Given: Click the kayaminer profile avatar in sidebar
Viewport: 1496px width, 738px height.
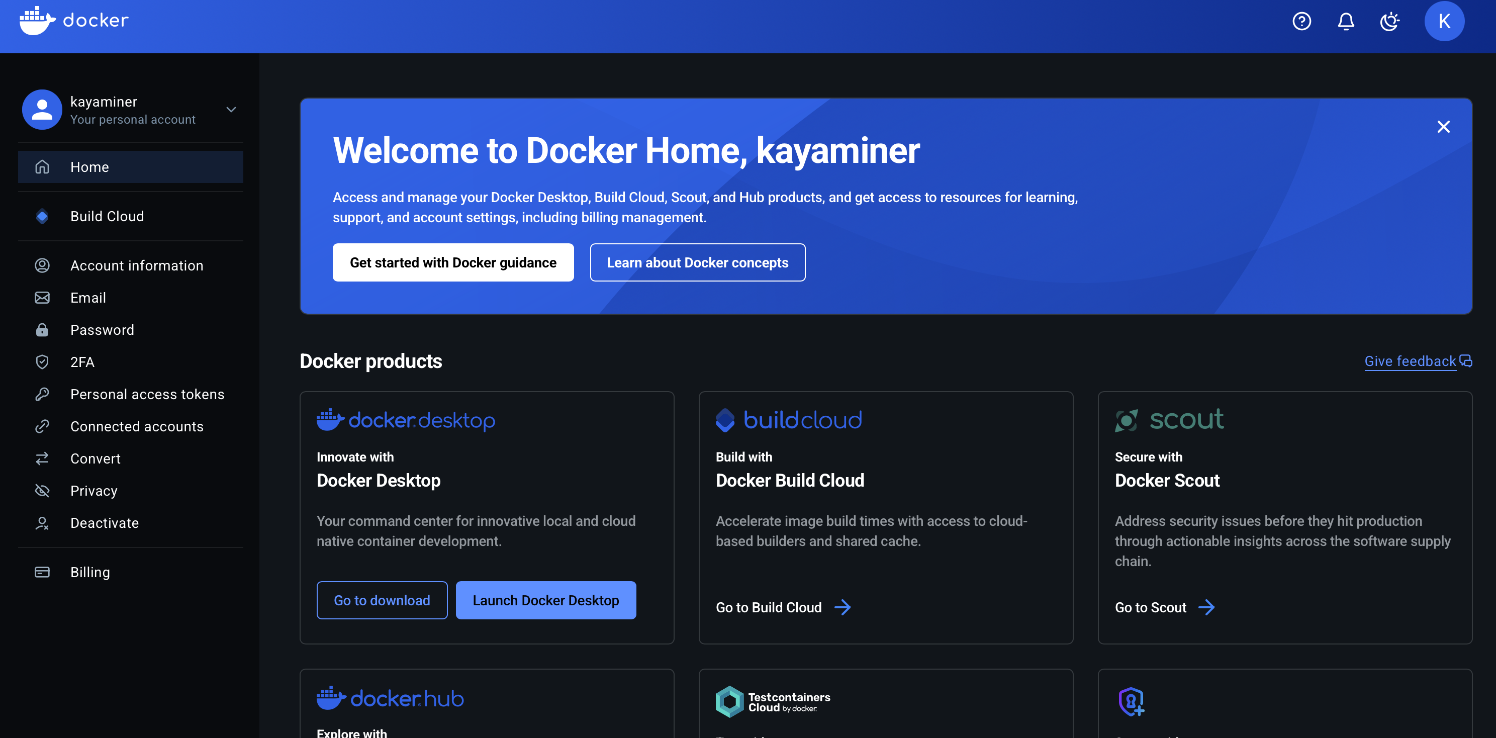Looking at the screenshot, I should point(42,109).
